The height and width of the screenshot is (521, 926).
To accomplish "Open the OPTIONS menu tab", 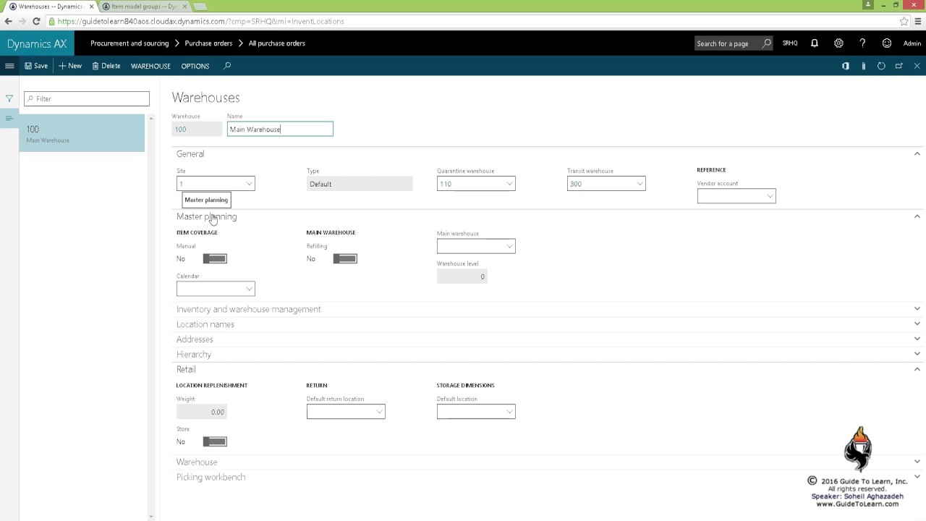I will pyautogui.click(x=195, y=66).
